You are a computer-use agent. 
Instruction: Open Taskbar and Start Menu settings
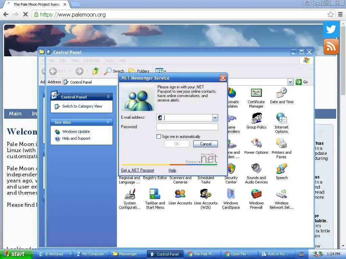point(155,199)
